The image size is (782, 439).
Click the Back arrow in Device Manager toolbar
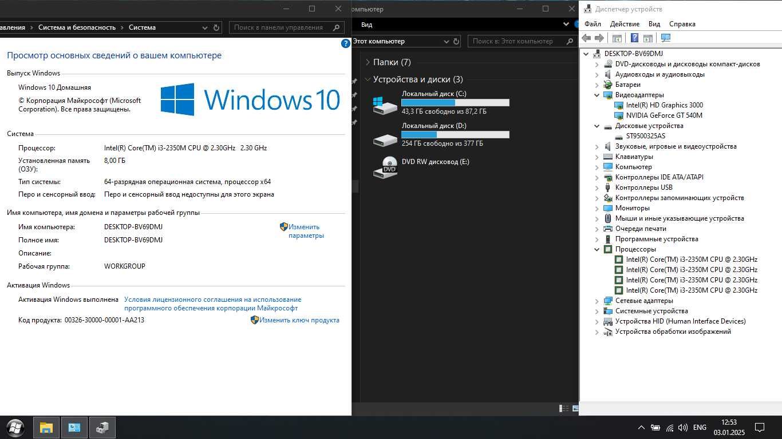pyautogui.click(x=586, y=38)
